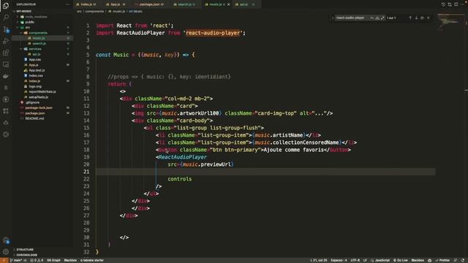Open the Explorer view in the activity bar
The height and width of the screenshot is (263, 468).
click(6, 6)
